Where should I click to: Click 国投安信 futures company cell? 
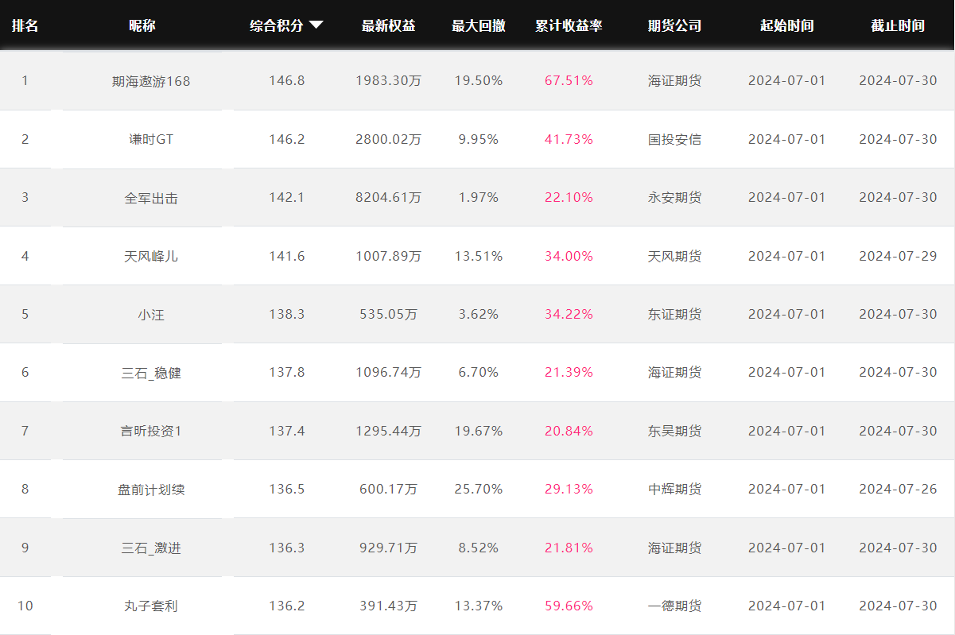click(675, 139)
